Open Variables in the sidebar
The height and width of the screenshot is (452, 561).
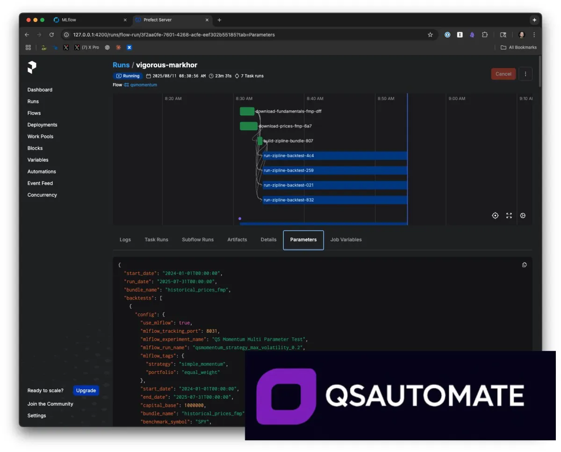click(x=38, y=160)
